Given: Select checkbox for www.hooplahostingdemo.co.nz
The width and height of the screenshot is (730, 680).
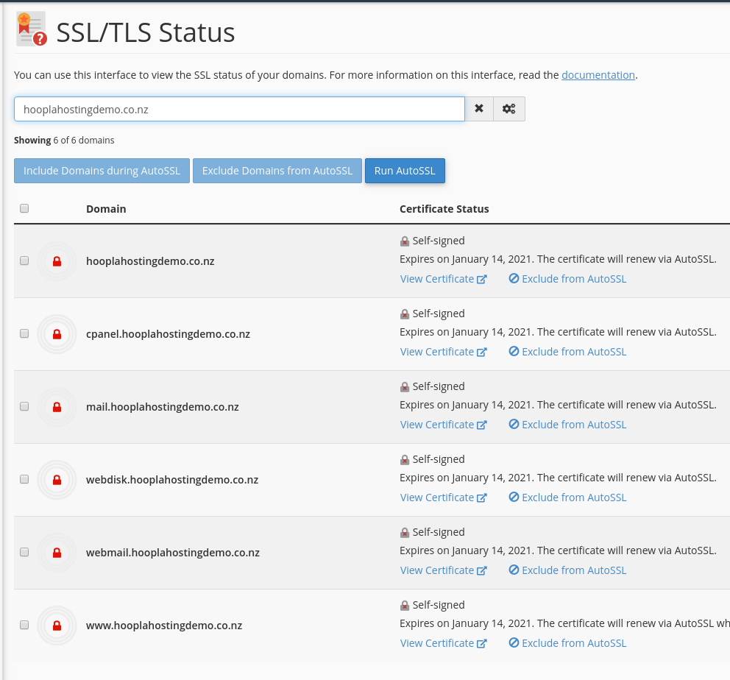Looking at the screenshot, I should click(x=24, y=625).
